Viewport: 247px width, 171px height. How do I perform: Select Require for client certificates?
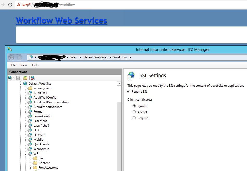(x=134, y=118)
